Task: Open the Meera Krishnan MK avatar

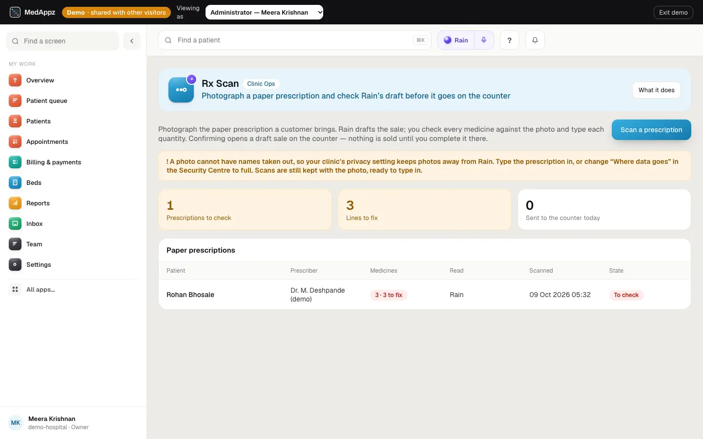Action: [16, 423]
